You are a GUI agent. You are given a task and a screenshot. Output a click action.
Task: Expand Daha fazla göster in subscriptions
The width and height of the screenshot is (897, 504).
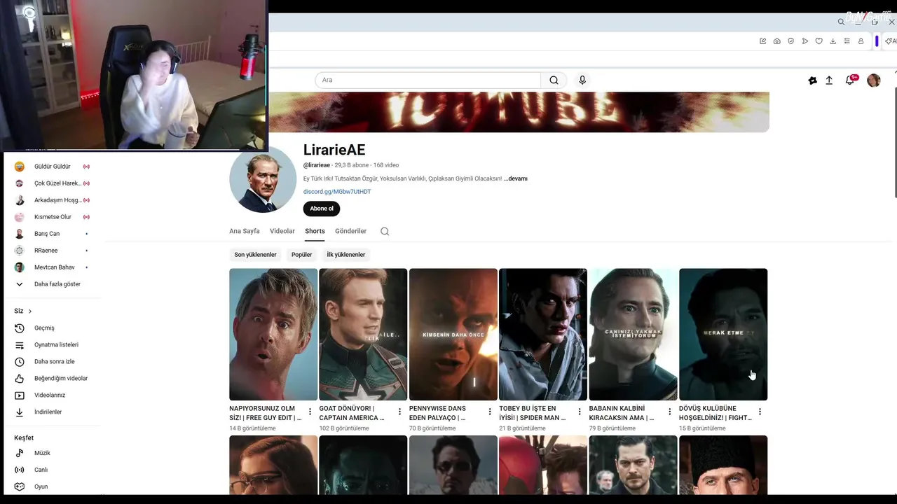coord(56,284)
